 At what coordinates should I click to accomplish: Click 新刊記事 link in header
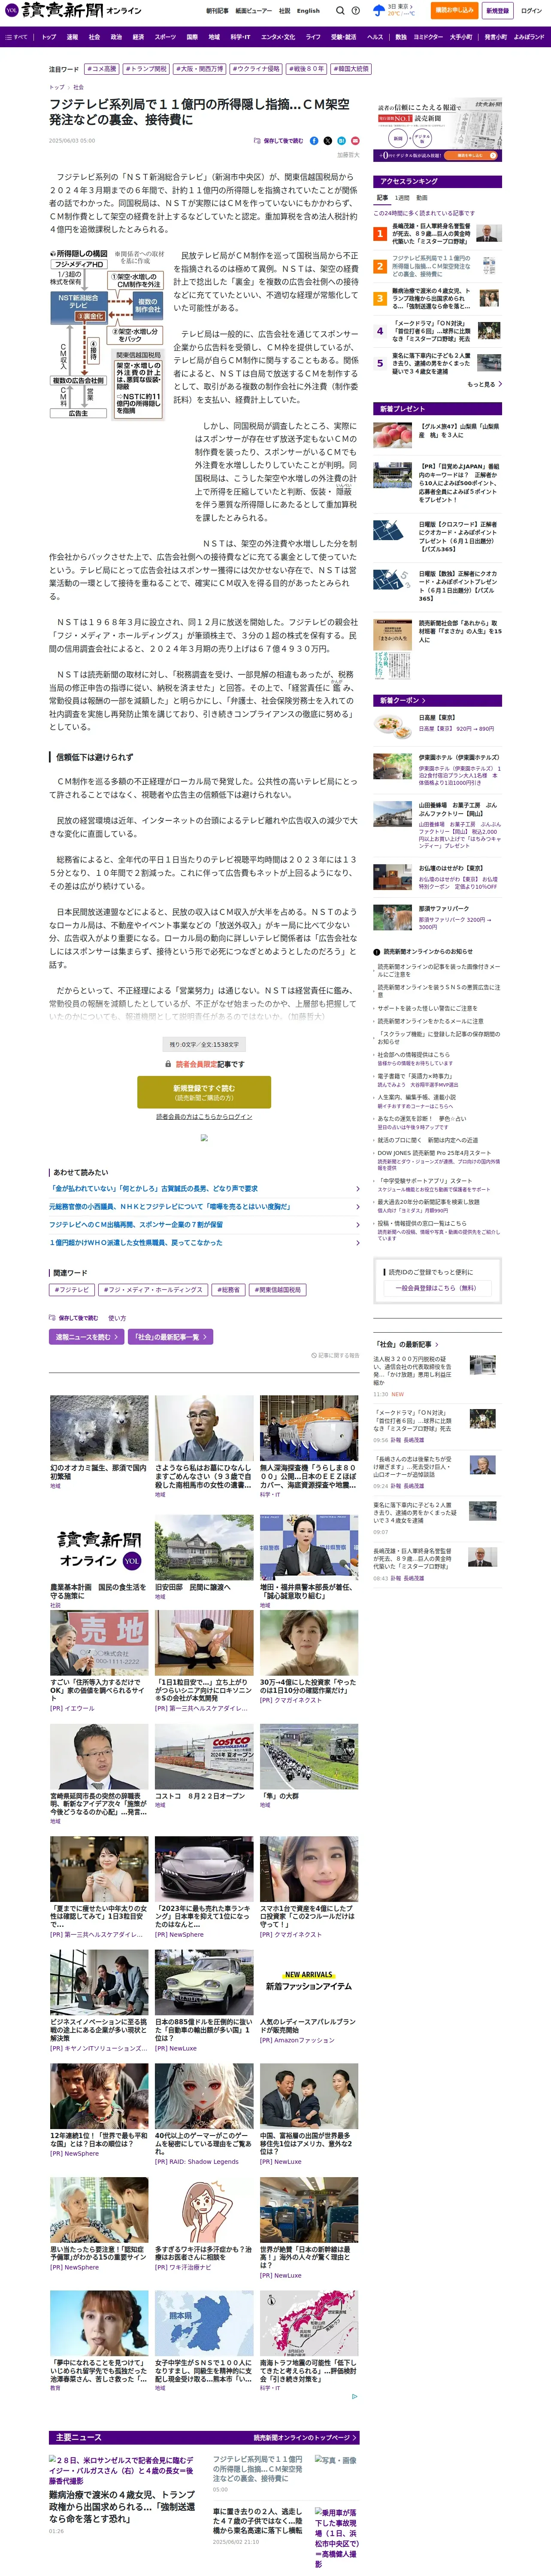click(217, 11)
